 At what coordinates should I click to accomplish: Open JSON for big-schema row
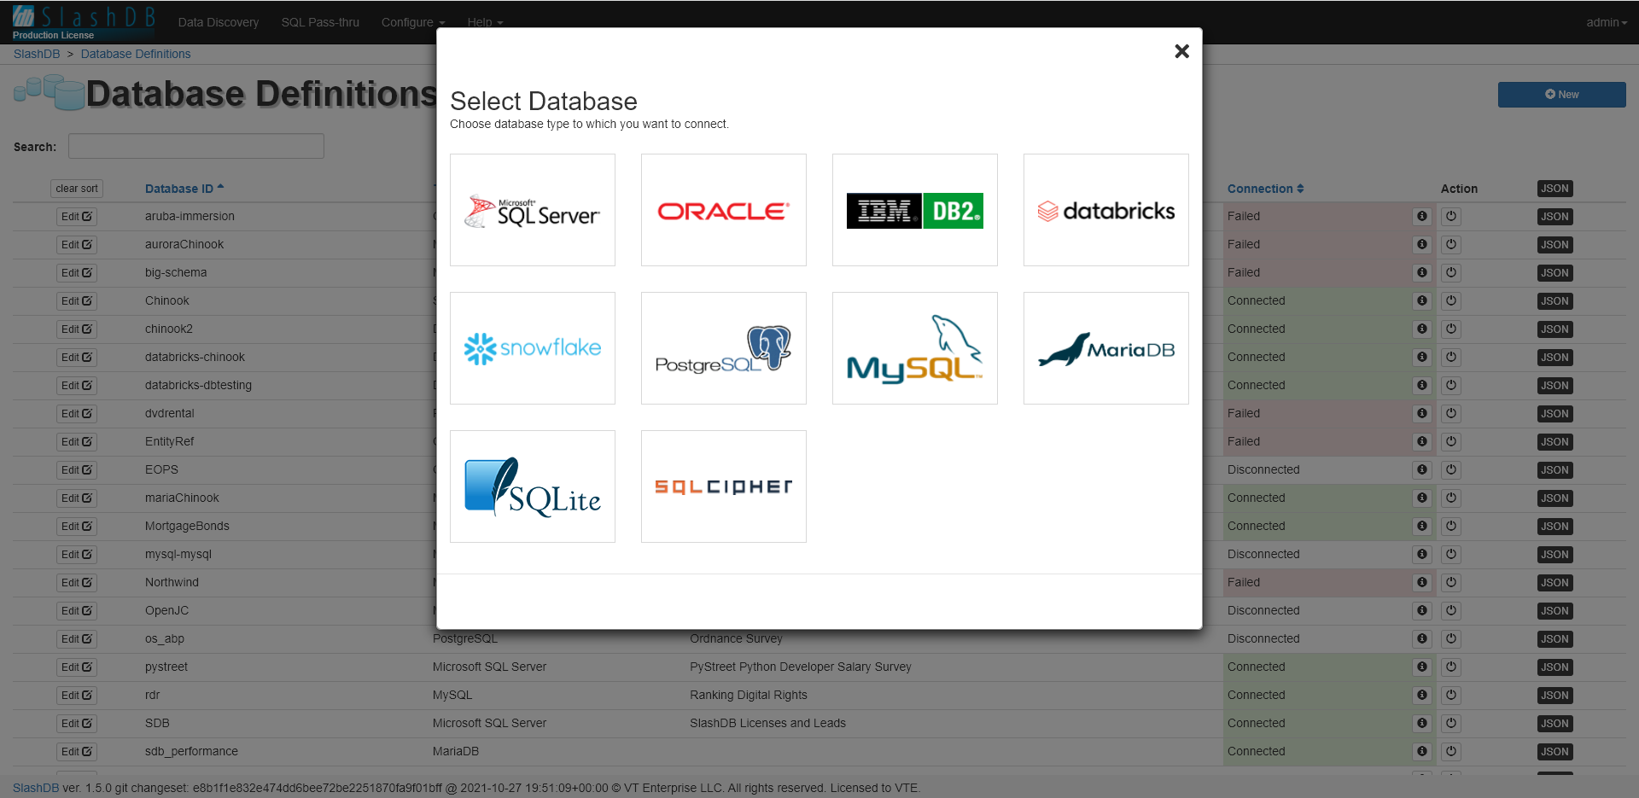1554,273
